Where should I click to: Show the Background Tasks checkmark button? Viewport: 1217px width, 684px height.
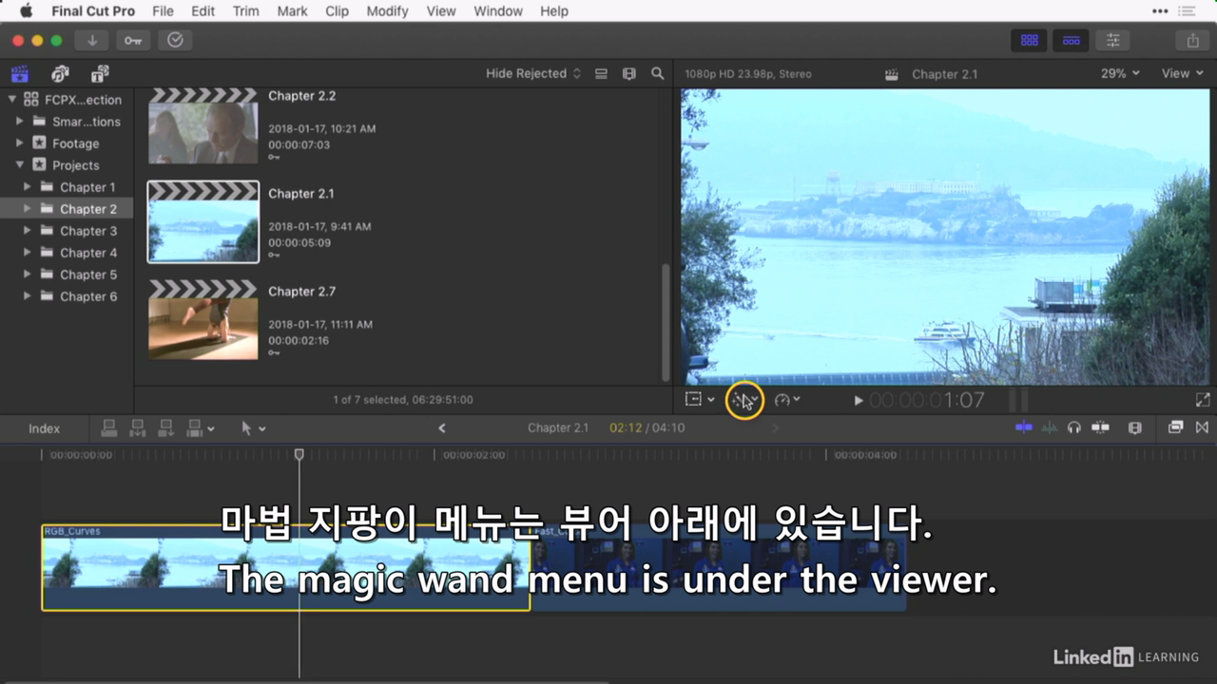(x=175, y=40)
